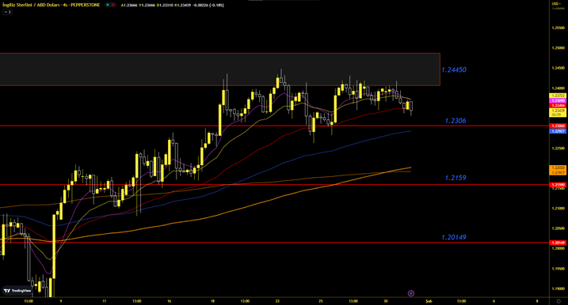Select the 1.24450 price label text
The width and height of the screenshot is (568, 305).
[x=454, y=70]
